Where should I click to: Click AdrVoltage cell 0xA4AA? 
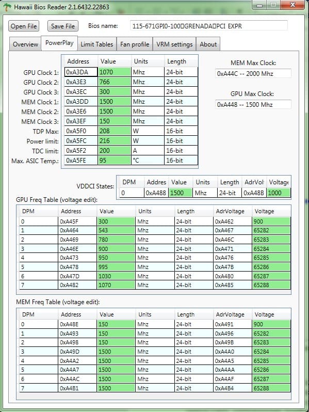click(x=232, y=370)
